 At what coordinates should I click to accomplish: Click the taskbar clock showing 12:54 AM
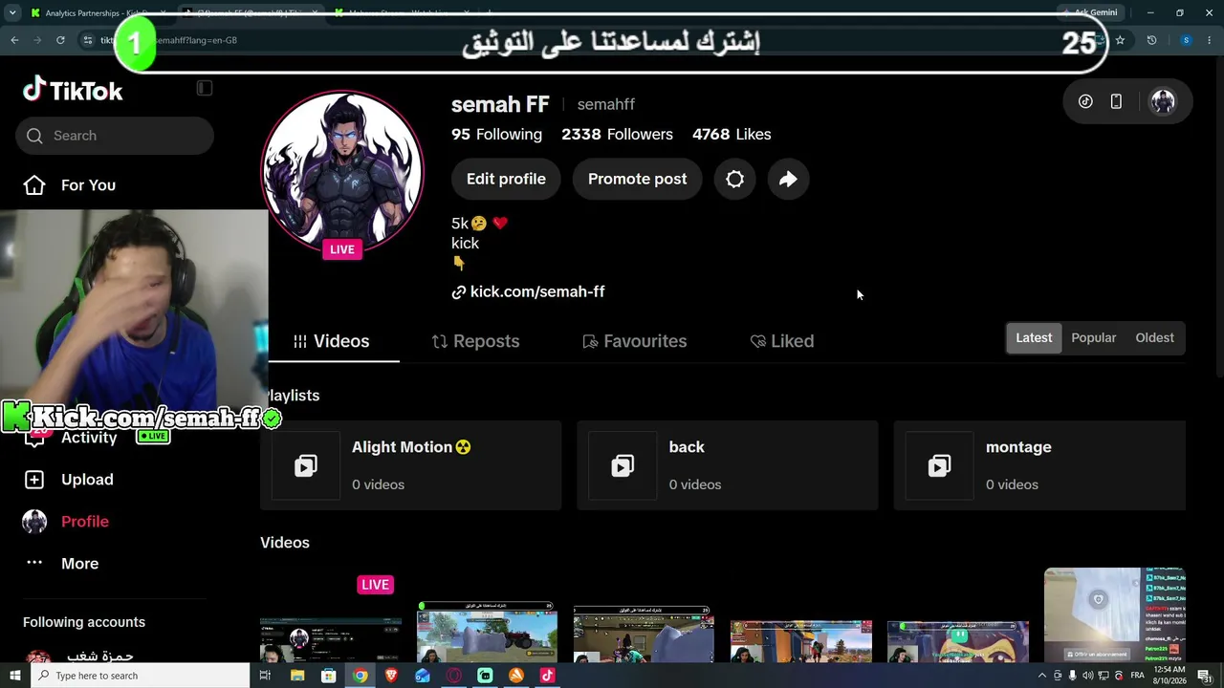coord(1169,676)
